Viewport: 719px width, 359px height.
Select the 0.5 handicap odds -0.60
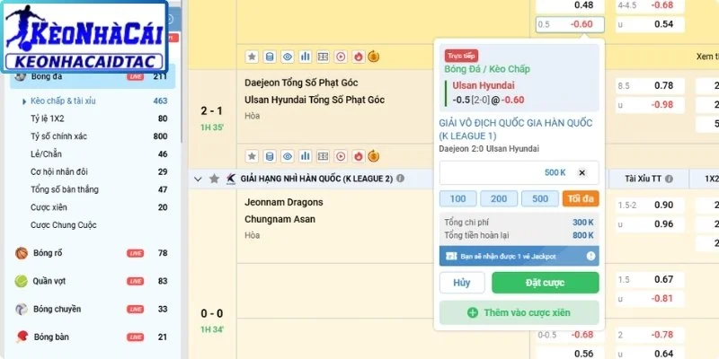570,25
